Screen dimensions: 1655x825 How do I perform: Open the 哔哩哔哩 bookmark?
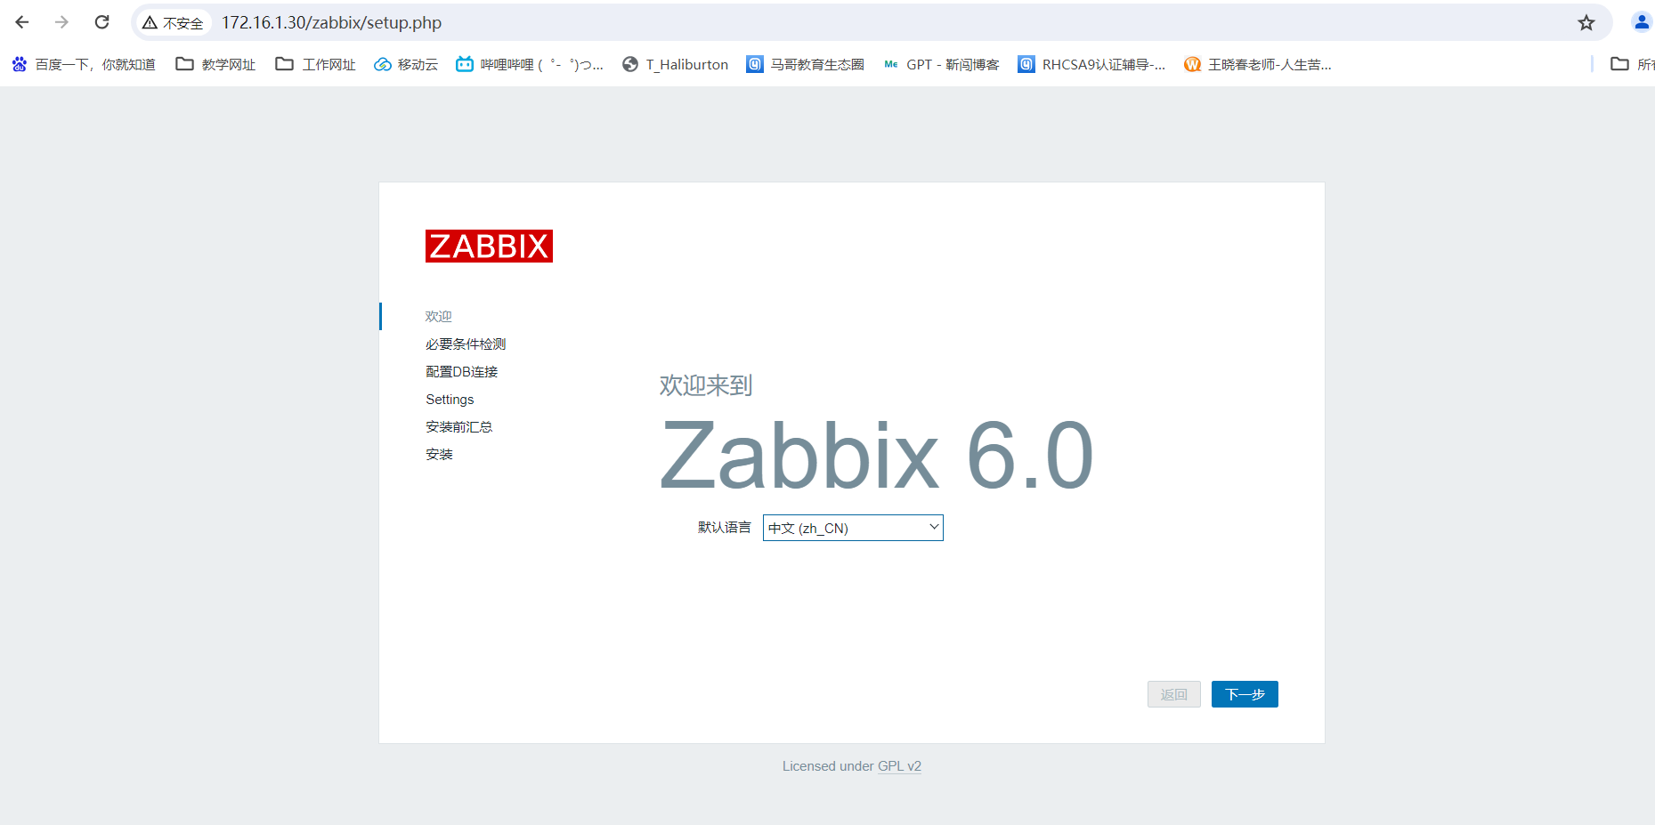tap(530, 64)
